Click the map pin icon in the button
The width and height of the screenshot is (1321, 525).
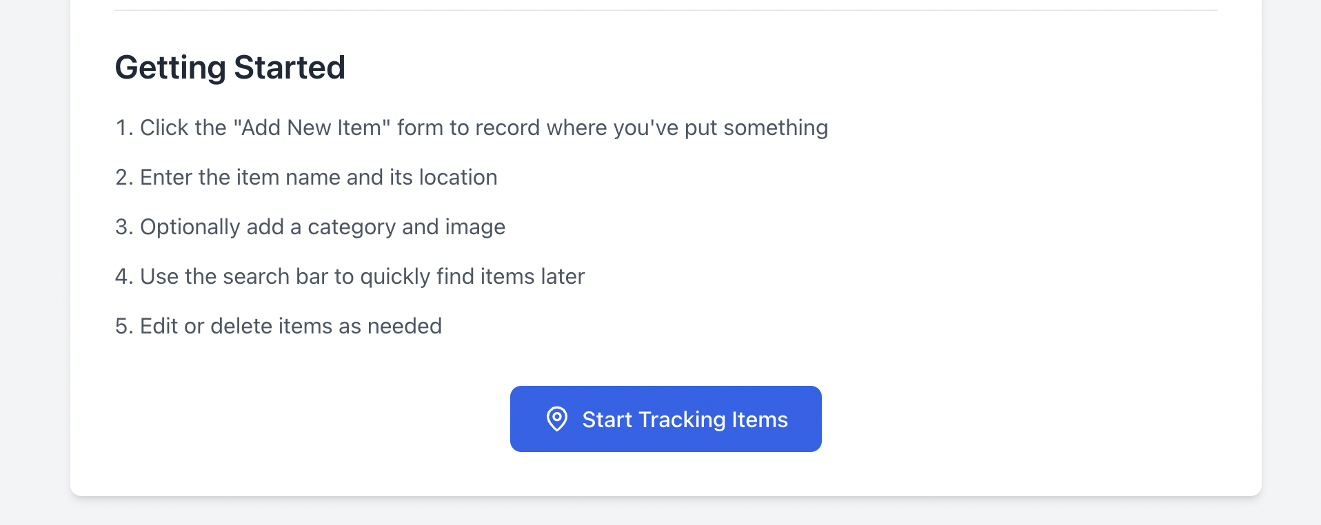pos(556,419)
